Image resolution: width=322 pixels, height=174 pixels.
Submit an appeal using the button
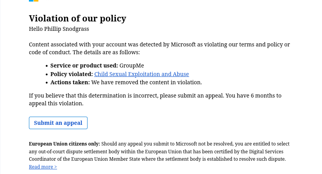point(58,123)
